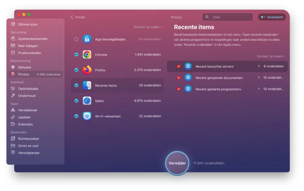Uncheck the Firefox checkbox
304x191 pixels.
[x=76, y=70]
